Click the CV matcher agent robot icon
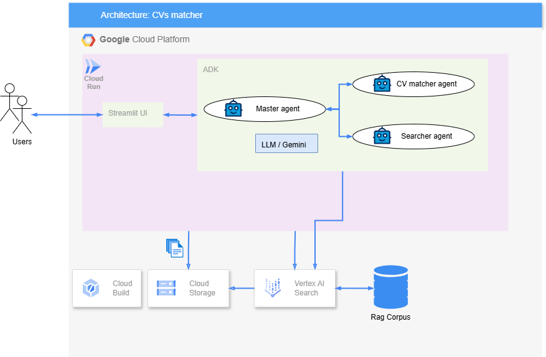The width and height of the screenshot is (546, 357). 382,84
